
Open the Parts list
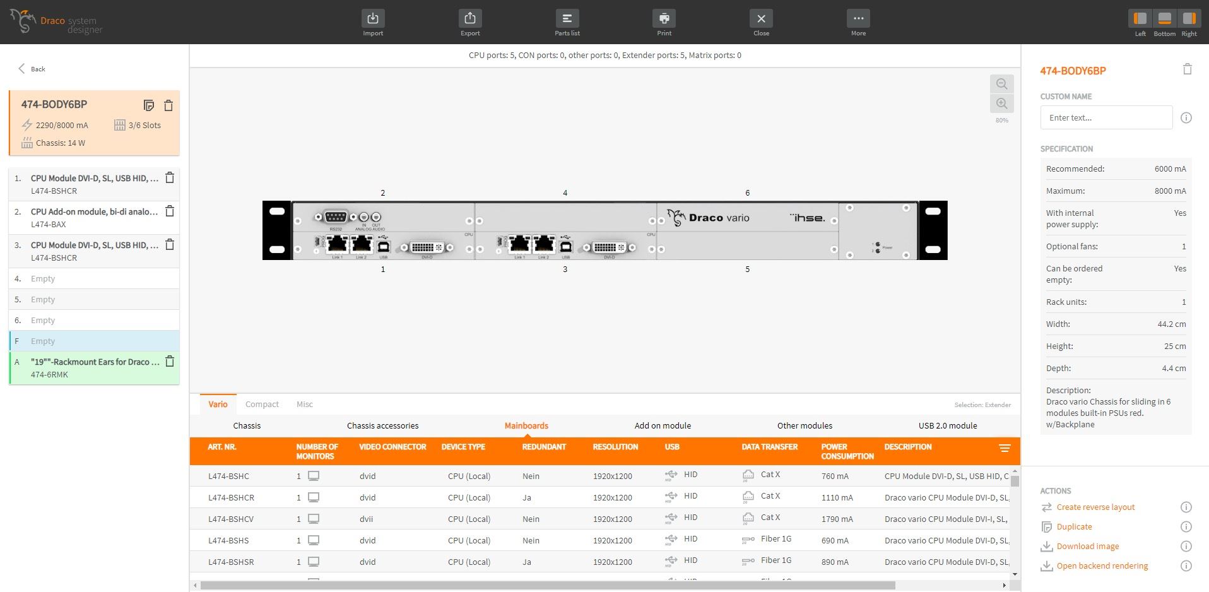[567, 19]
